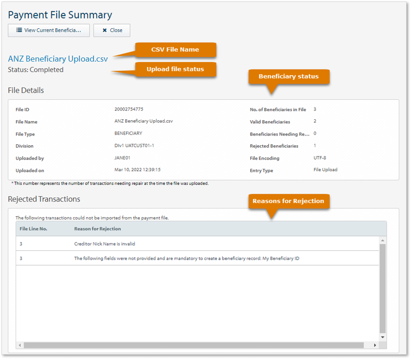Viewport: 411px width, 359px height.
Task: Click the left arrow of the horizontal scrollbar
Action: pyautogui.click(x=19, y=345)
